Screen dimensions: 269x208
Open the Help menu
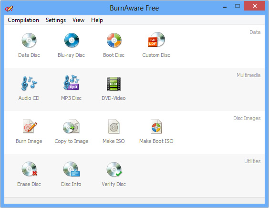click(97, 20)
